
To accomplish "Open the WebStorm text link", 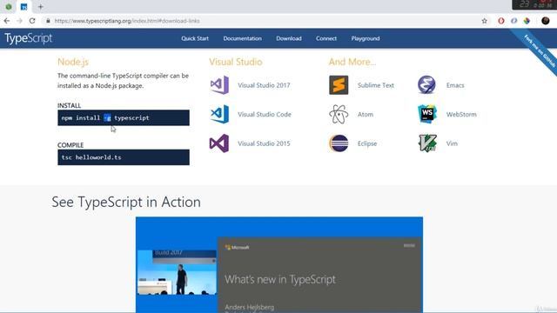I will [x=461, y=114].
